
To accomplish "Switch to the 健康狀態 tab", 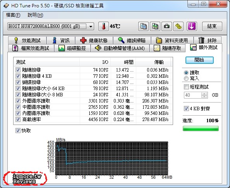I will click(94, 40).
